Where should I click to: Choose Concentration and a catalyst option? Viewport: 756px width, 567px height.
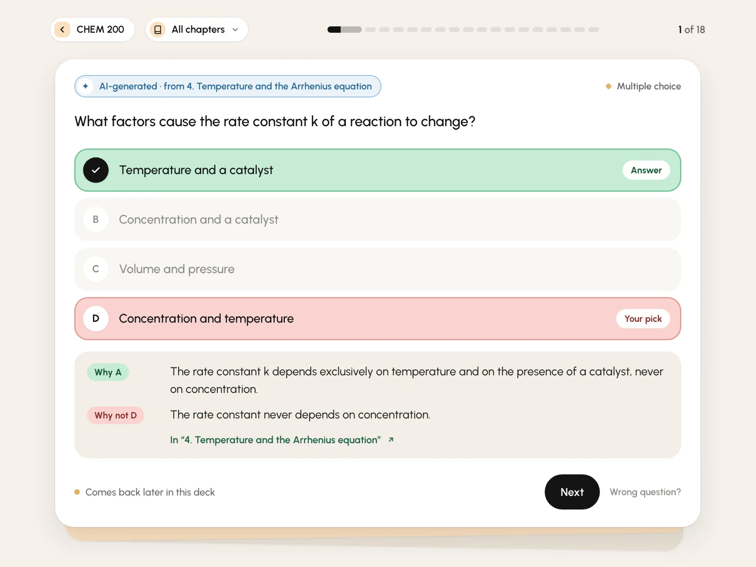pos(378,220)
